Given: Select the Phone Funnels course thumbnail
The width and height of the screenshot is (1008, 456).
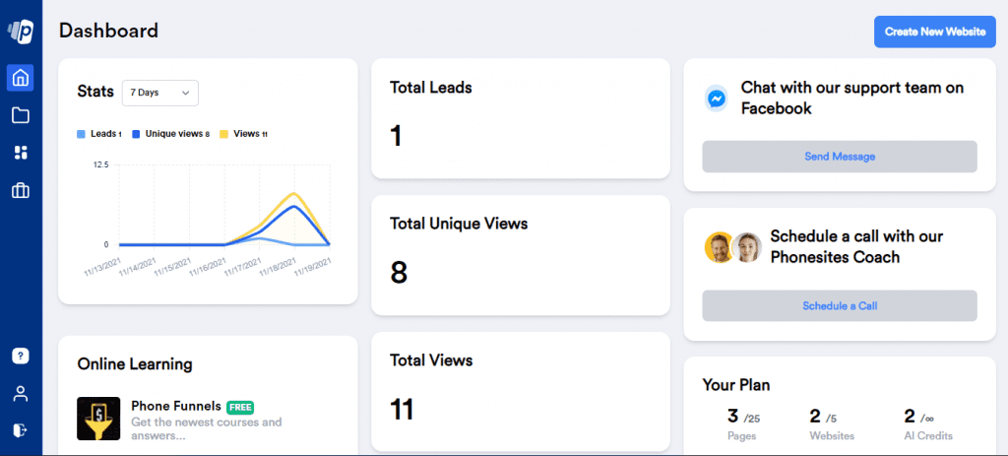Looking at the screenshot, I should coord(98,418).
